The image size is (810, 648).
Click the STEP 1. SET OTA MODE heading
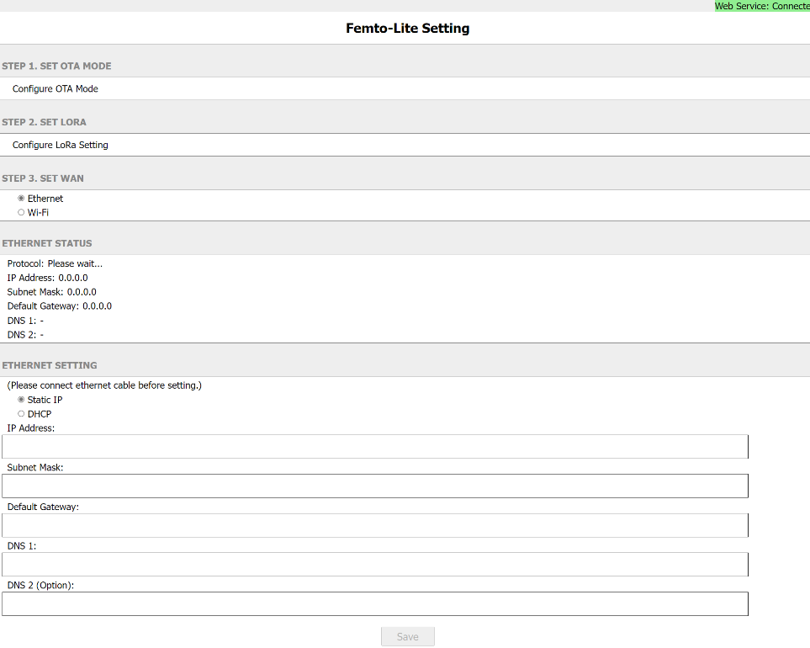point(57,66)
